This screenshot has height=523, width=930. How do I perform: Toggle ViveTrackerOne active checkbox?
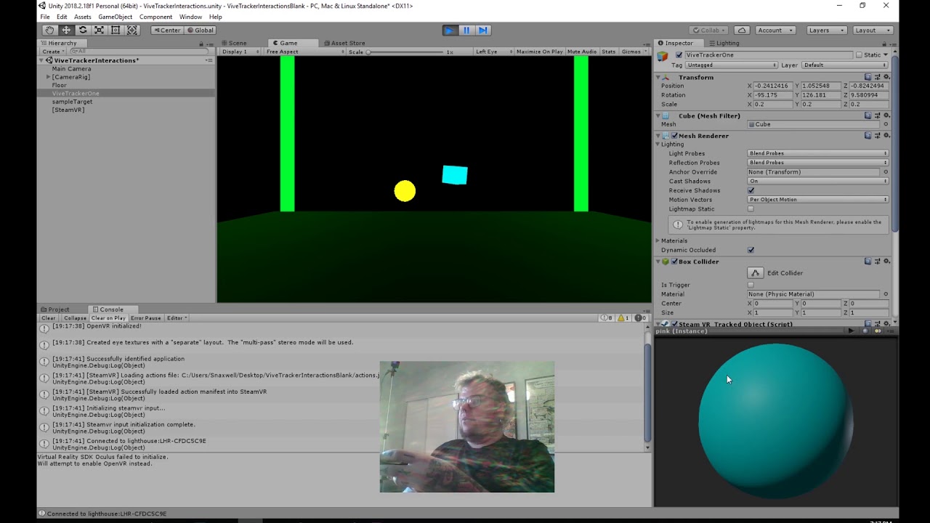click(x=679, y=55)
